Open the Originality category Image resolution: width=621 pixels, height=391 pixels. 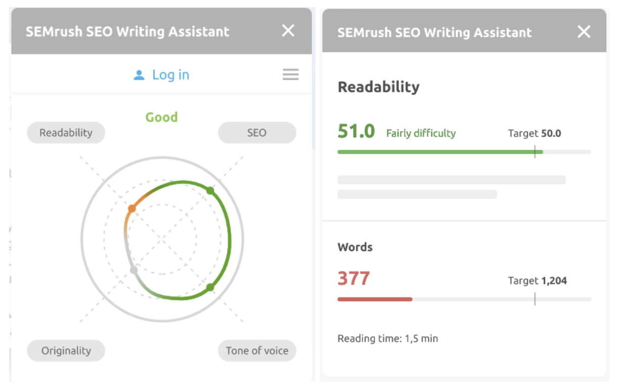point(66,351)
